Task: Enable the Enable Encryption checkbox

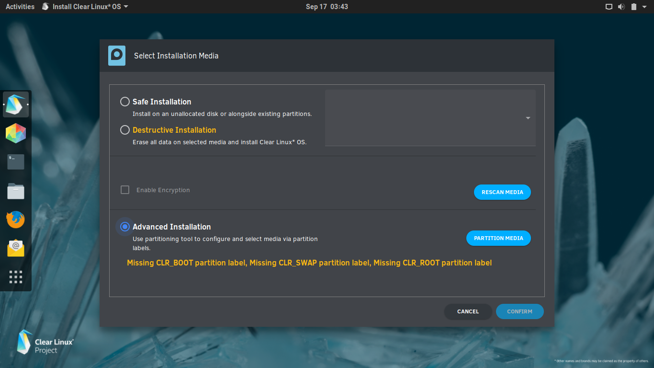Action: tap(124, 190)
